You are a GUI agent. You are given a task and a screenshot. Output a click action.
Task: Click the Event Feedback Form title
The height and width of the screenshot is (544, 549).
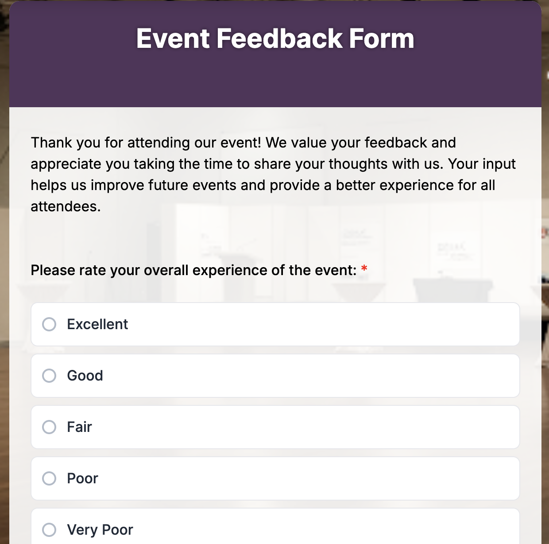point(274,39)
